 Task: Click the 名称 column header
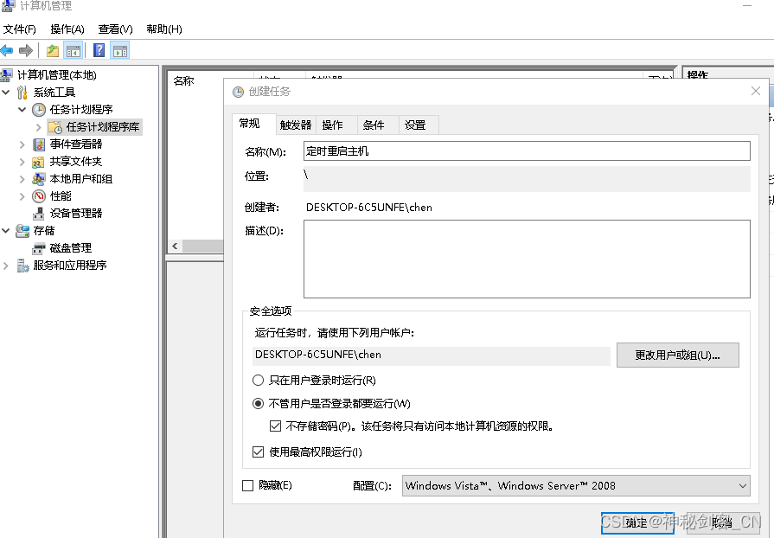coord(183,81)
